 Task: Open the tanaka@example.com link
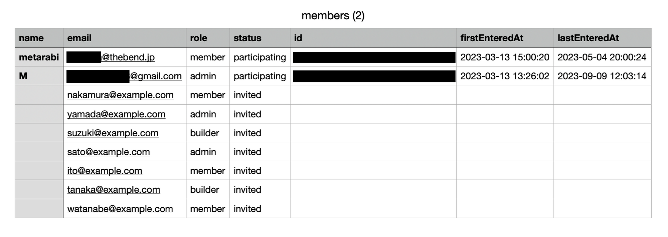[114, 190]
